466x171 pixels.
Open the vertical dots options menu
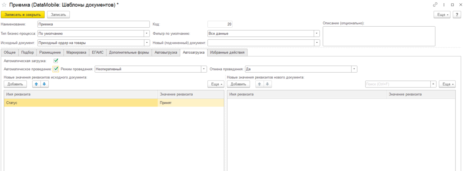tap(444, 5)
